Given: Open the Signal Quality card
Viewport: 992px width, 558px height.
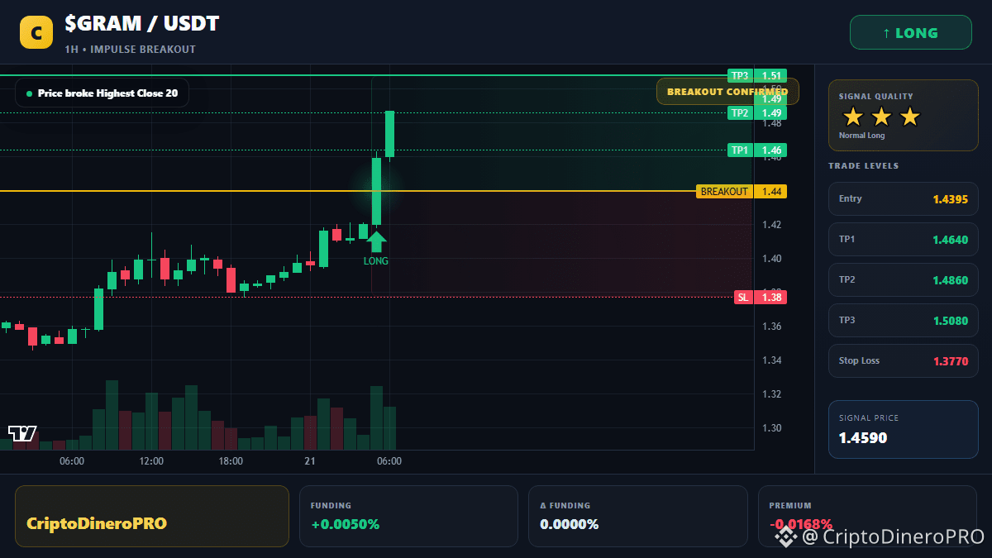Looking at the screenshot, I should 903,116.
